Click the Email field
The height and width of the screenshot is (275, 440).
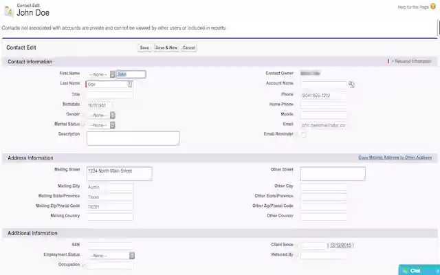click(324, 125)
